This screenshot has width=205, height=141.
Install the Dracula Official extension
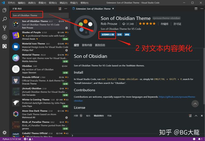[65, 84]
